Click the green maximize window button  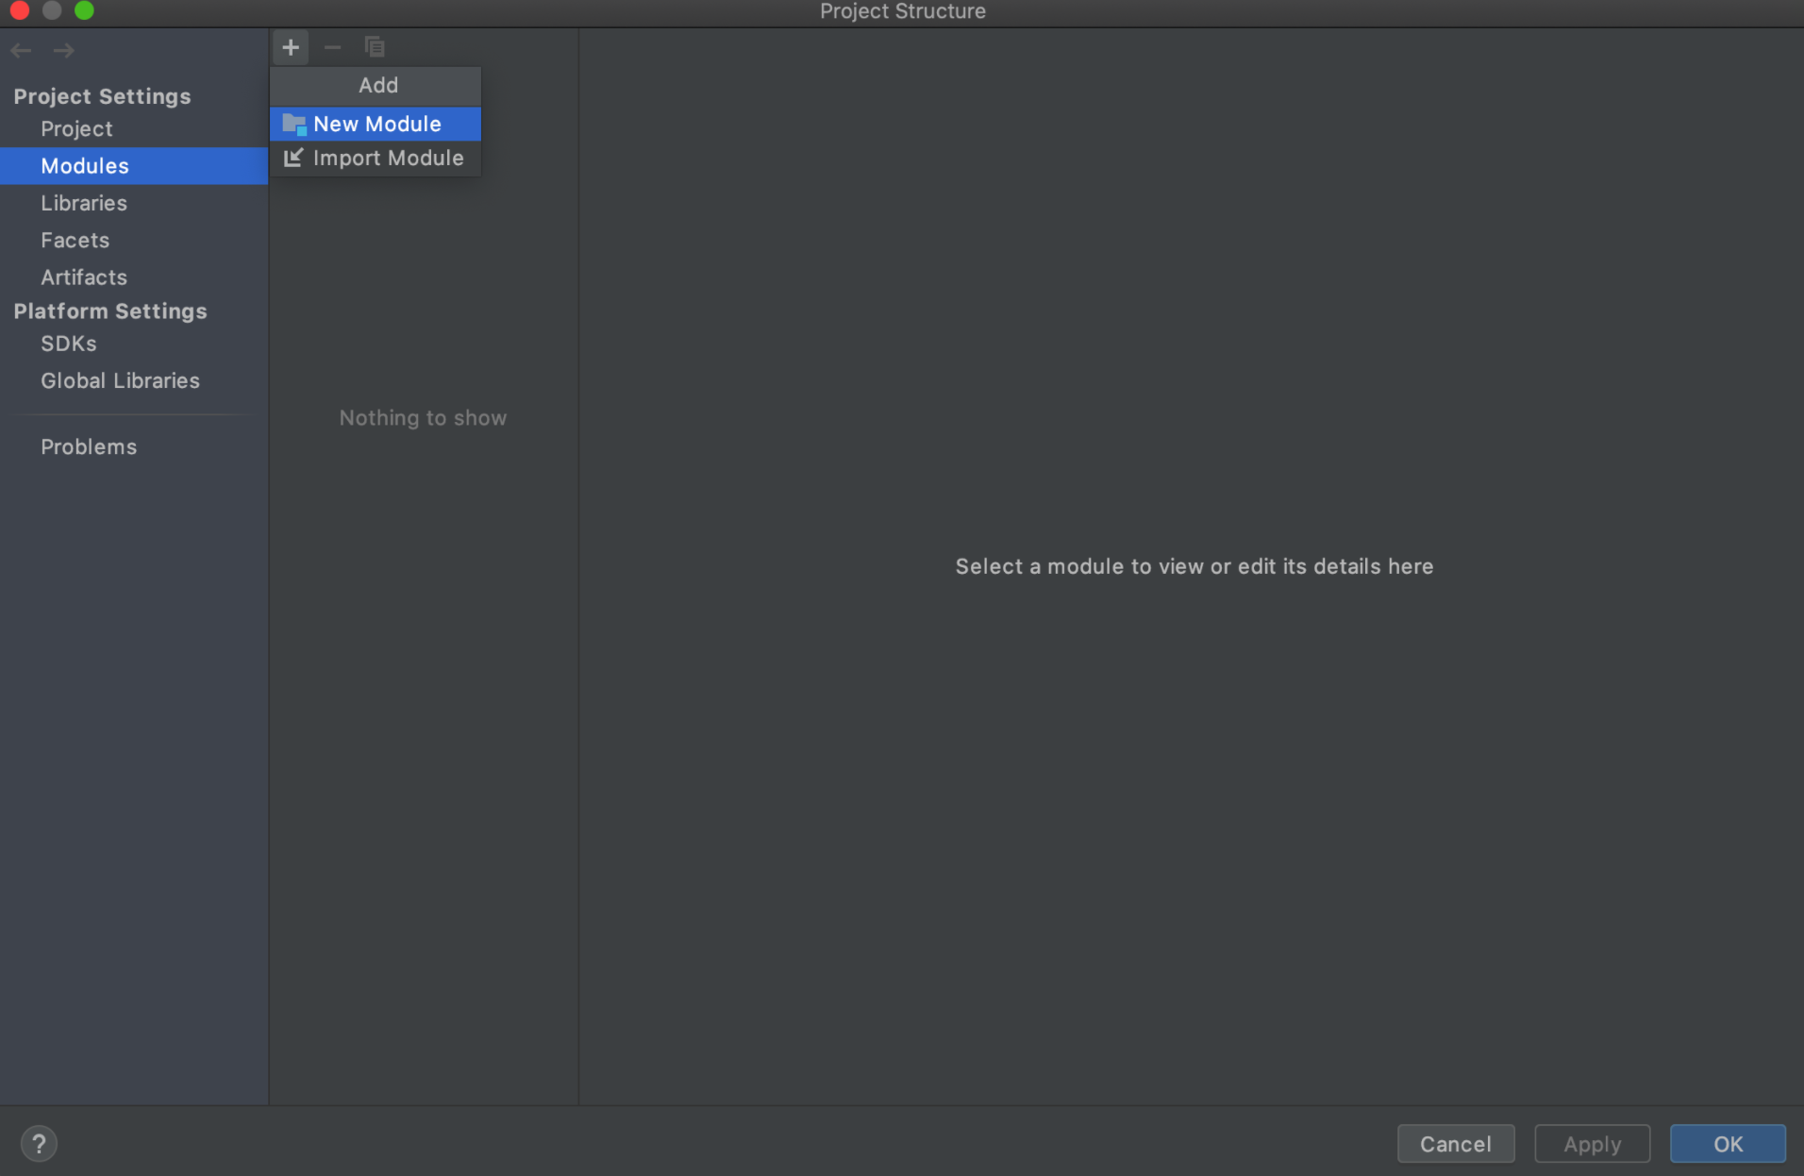pos(84,10)
